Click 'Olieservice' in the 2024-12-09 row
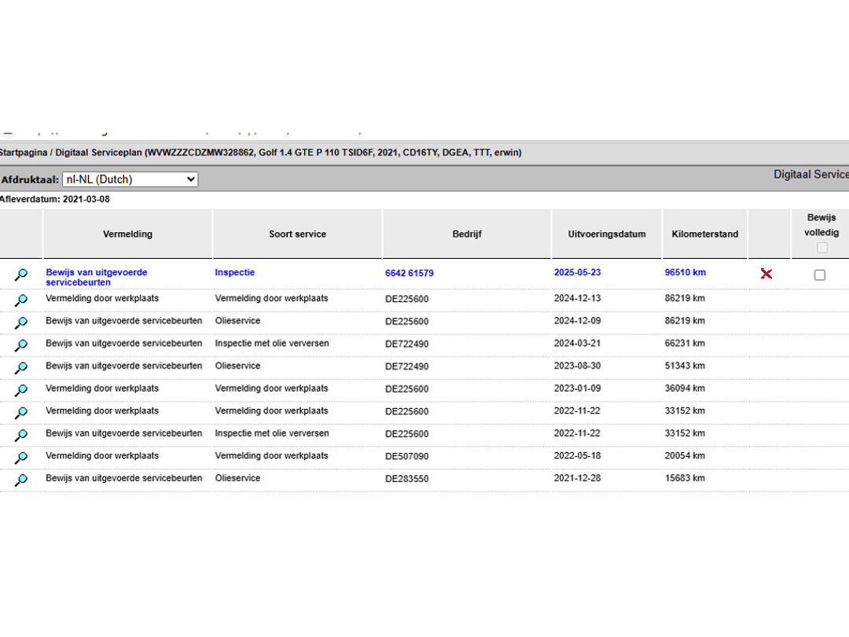The height and width of the screenshot is (637, 849). tap(237, 321)
